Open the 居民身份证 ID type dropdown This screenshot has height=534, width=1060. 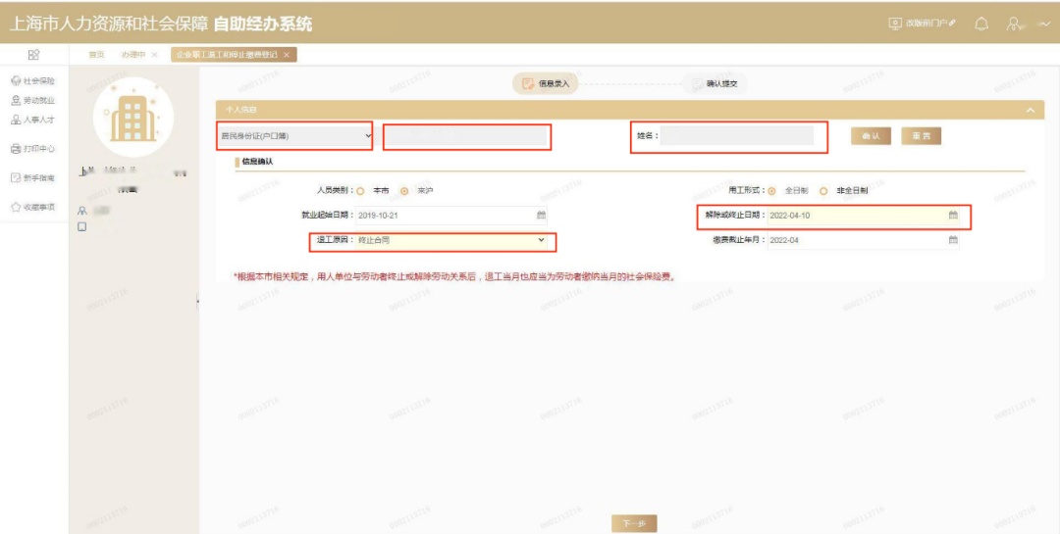(x=295, y=136)
